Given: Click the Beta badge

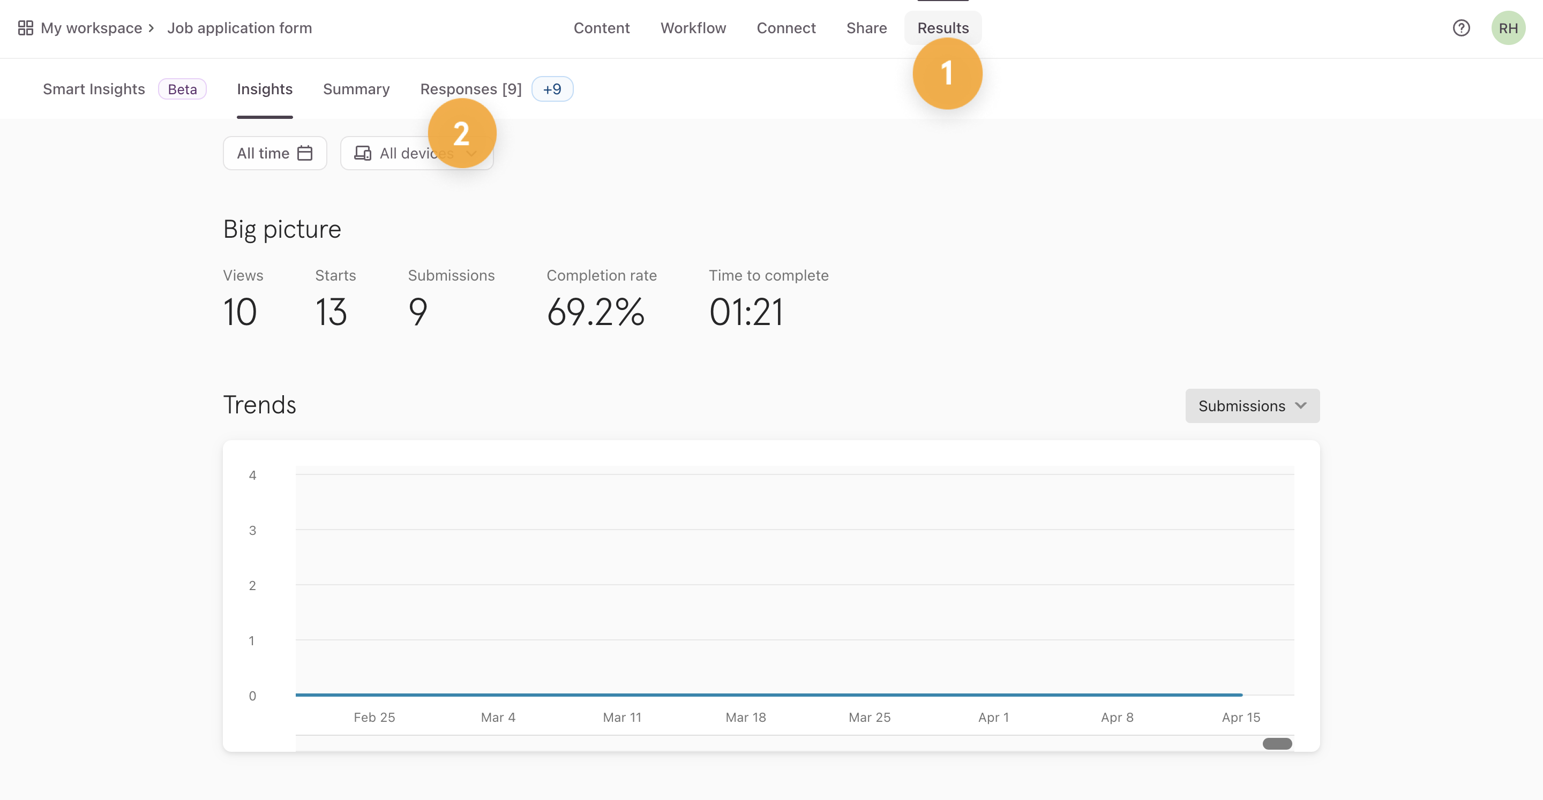Looking at the screenshot, I should [x=182, y=89].
